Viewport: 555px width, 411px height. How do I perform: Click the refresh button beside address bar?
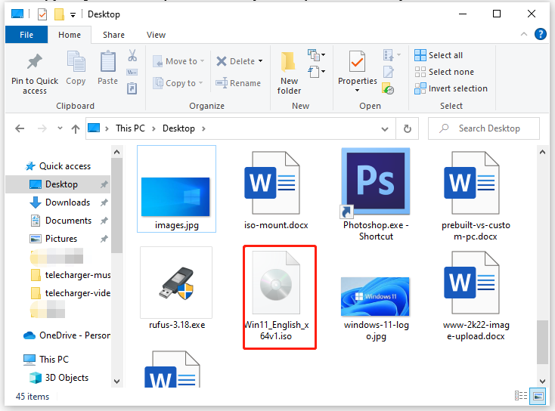[408, 128]
